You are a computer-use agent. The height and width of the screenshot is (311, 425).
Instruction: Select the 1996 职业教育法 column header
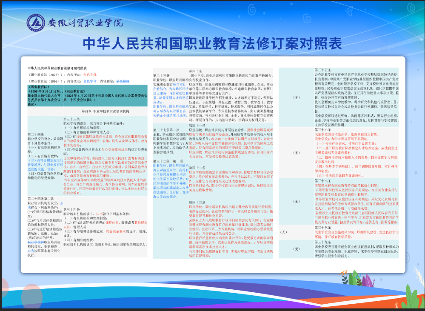click(x=45, y=96)
